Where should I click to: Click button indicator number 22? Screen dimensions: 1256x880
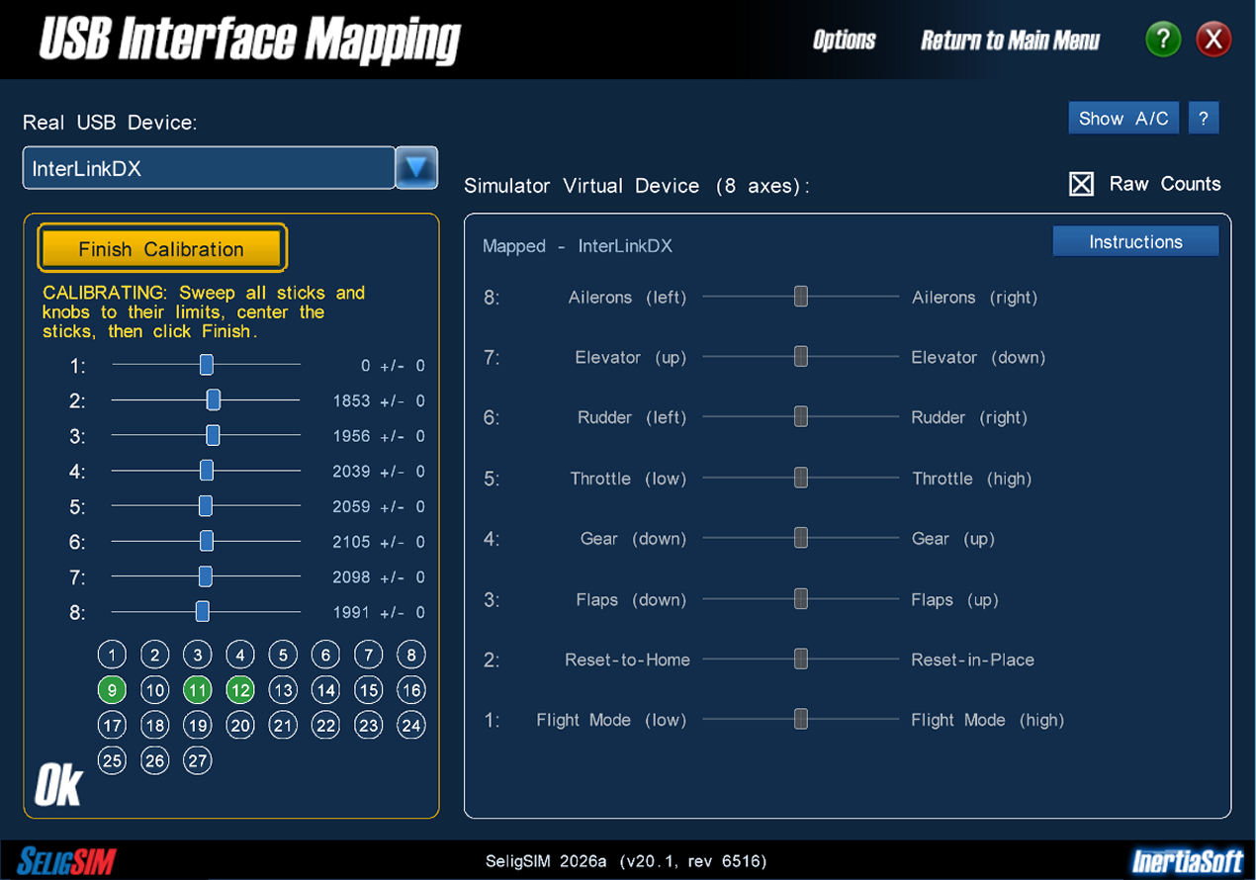(x=325, y=726)
